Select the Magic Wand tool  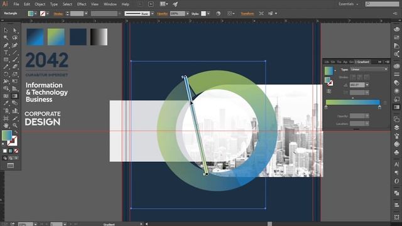6,38
